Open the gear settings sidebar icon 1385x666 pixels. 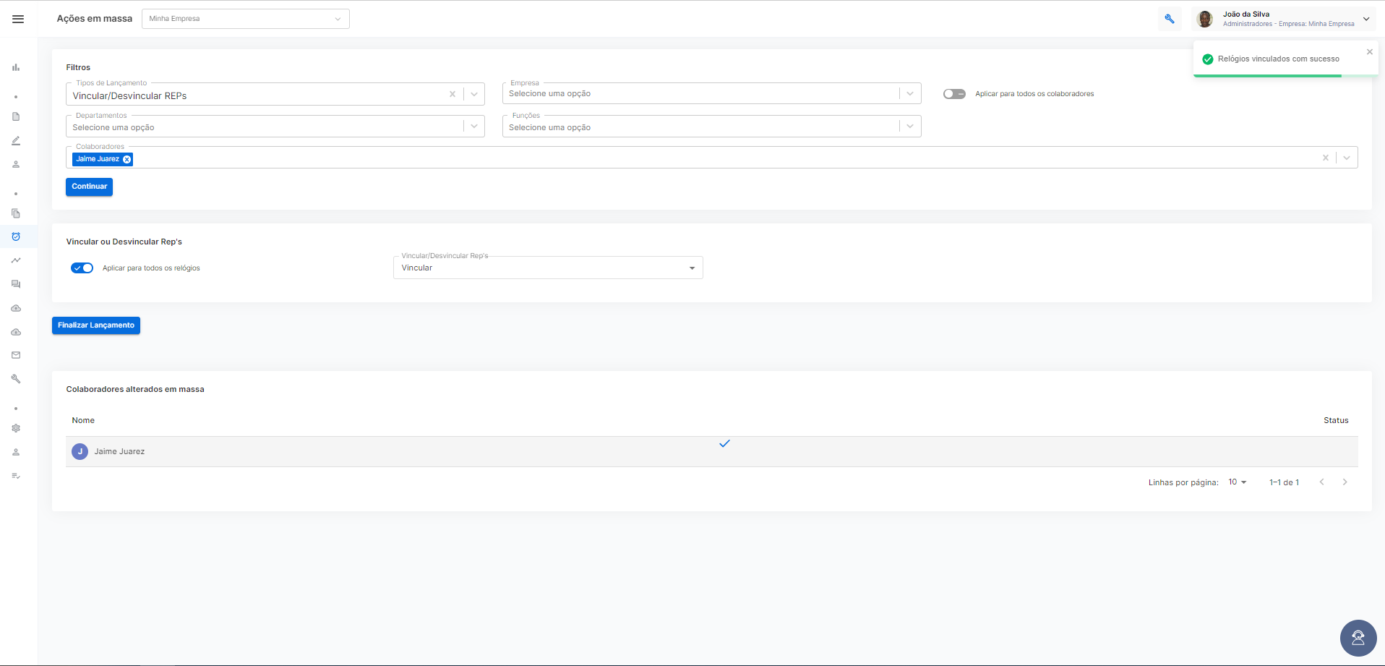pos(16,428)
